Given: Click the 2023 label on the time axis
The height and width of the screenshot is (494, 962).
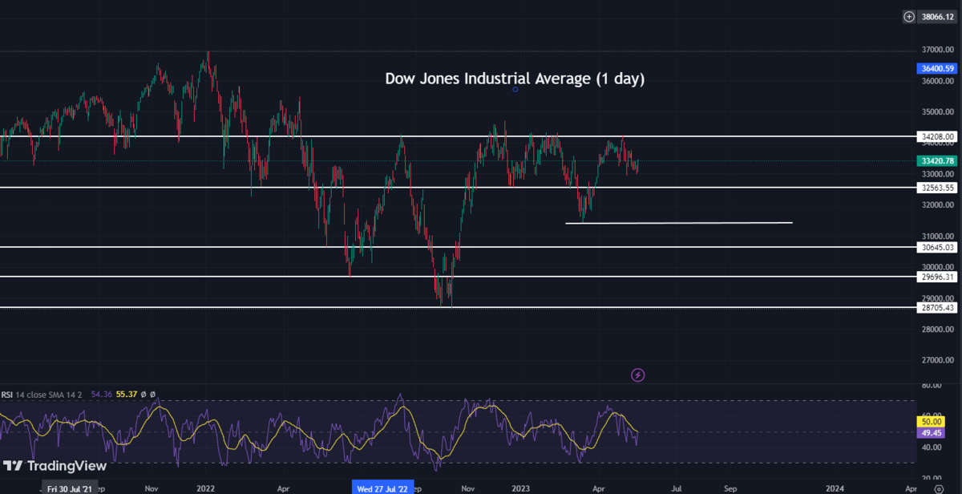Looking at the screenshot, I should click(x=519, y=487).
